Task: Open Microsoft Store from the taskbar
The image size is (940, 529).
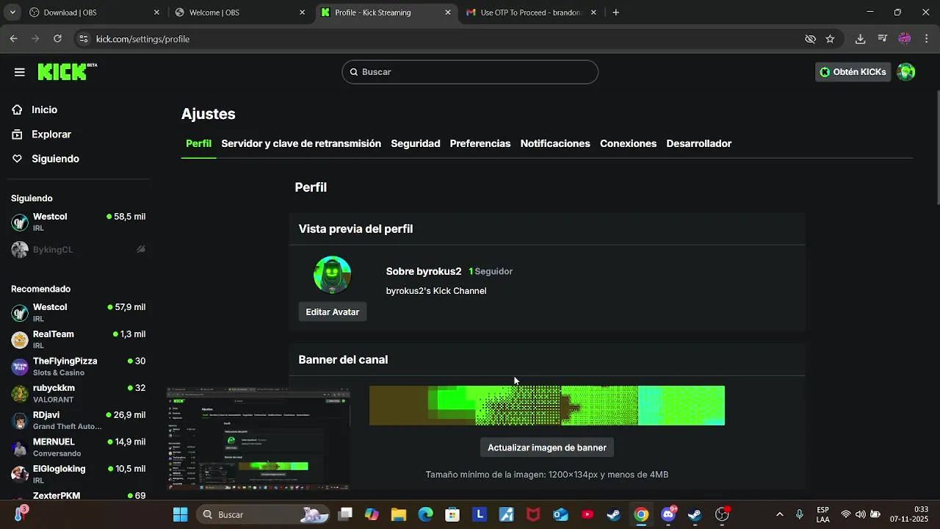Action: point(452,514)
